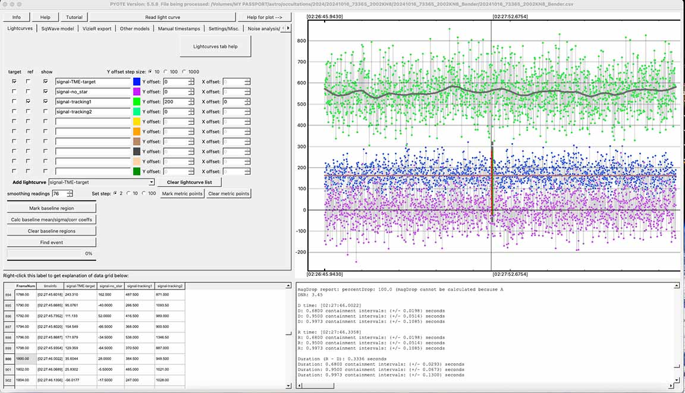Image resolution: width=685 pixels, height=393 pixels.
Task: Click the X offset stepper for signal-tracking1
Action: pyautogui.click(x=247, y=102)
